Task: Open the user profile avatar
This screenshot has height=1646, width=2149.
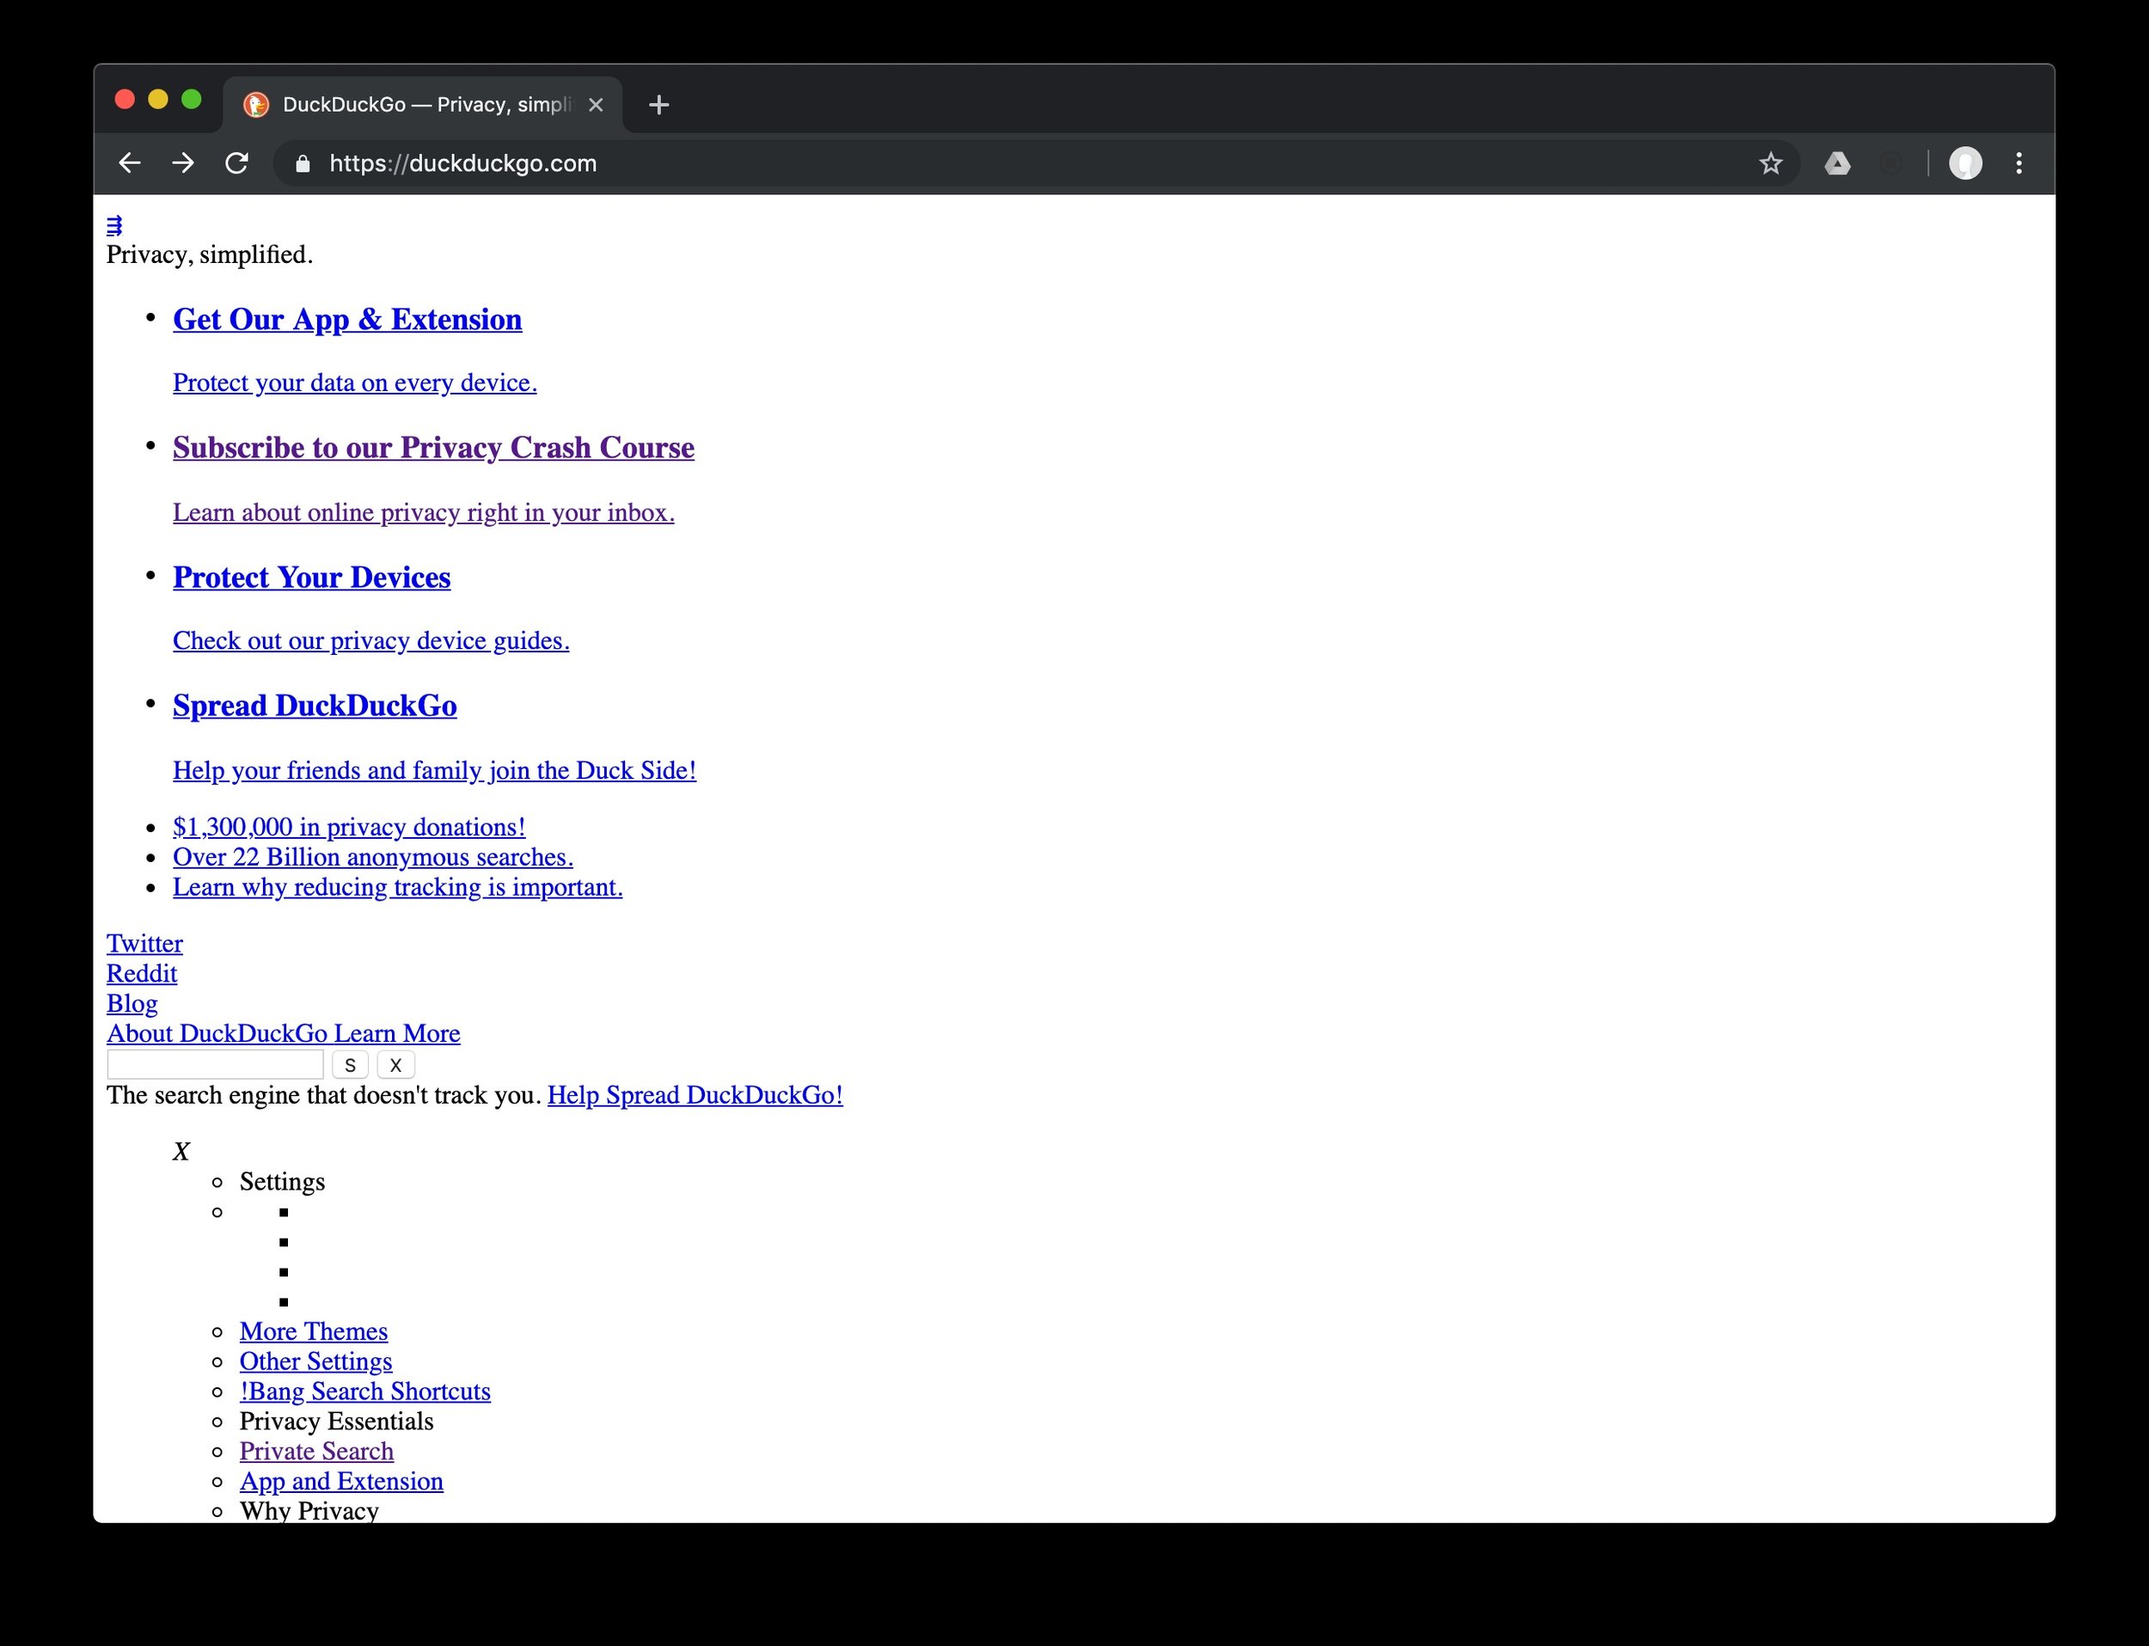Action: pos(1965,163)
